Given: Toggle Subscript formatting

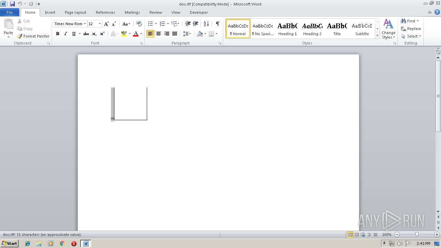Looking at the screenshot, I should (x=94, y=34).
